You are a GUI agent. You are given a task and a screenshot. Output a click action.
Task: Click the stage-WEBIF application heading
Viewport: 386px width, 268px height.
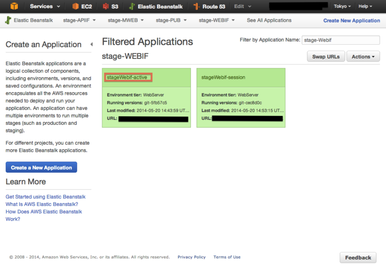coord(125,56)
